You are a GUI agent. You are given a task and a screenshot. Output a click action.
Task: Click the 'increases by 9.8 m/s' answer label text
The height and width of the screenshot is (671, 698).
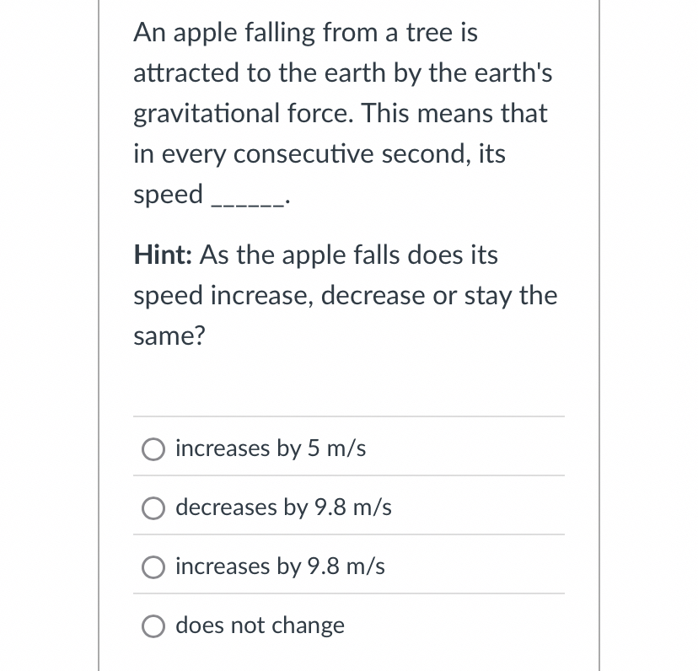[280, 566]
